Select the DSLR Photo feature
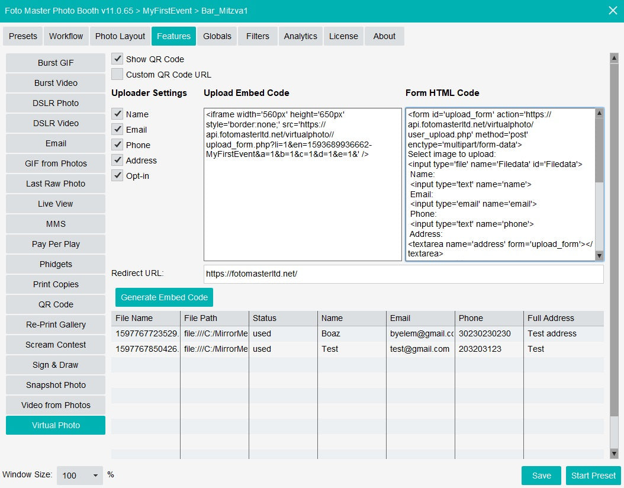Screen dimensions: 624x488 56,103
